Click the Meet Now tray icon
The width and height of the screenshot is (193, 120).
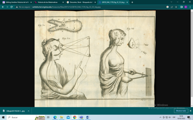[x=163, y=117]
